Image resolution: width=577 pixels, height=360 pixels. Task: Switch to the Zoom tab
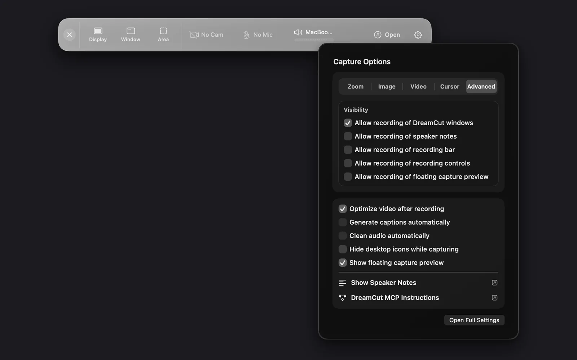356,87
